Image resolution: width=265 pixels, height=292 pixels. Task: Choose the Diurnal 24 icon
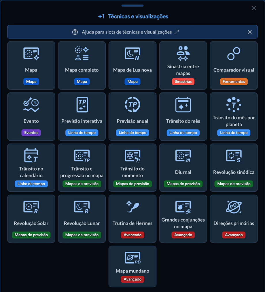click(183, 156)
